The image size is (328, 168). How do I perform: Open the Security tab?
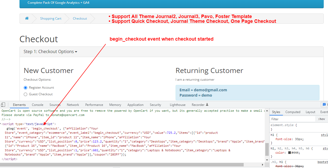pos(156,105)
